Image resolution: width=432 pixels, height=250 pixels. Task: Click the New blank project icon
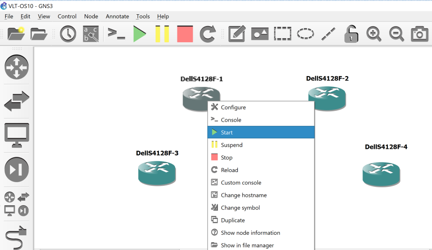click(16, 34)
